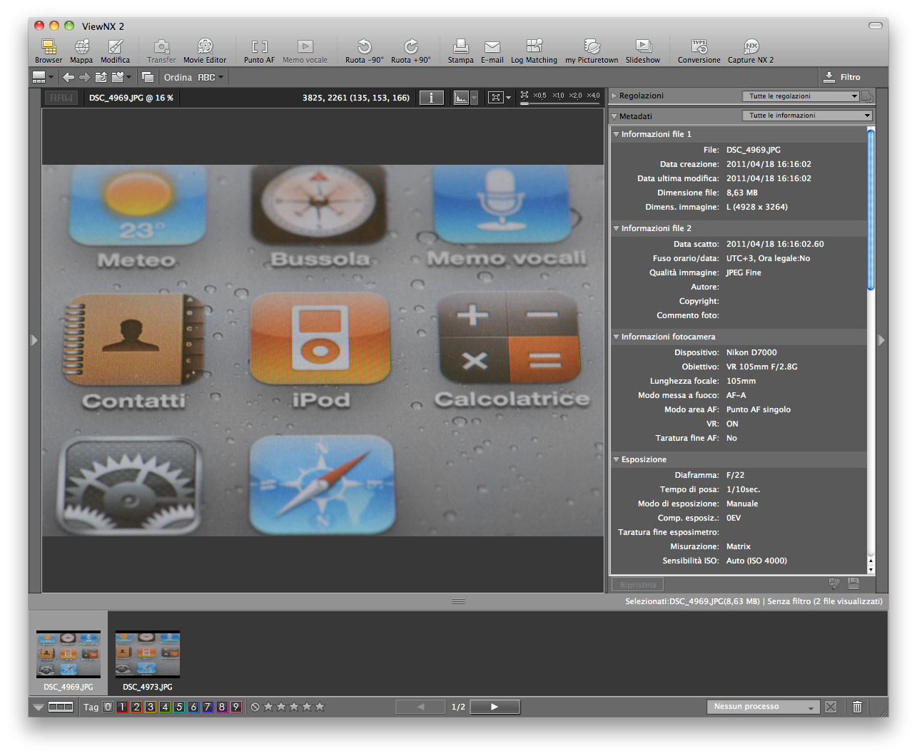
Task: Go back with the left arrow icon
Action: (x=69, y=77)
